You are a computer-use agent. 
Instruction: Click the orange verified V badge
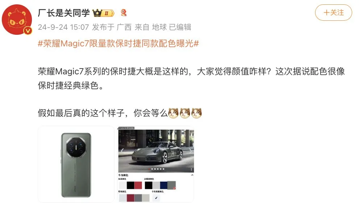point(28,30)
